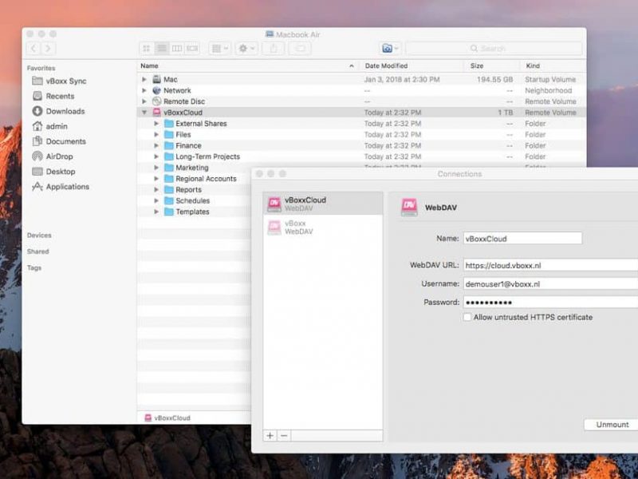638x479 pixels.
Task: Click the Finder back navigation arrow
Action: point(34,49)
